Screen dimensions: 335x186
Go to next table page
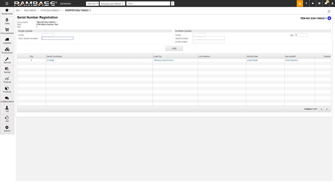pyautogui.click(x=327, y=109)
